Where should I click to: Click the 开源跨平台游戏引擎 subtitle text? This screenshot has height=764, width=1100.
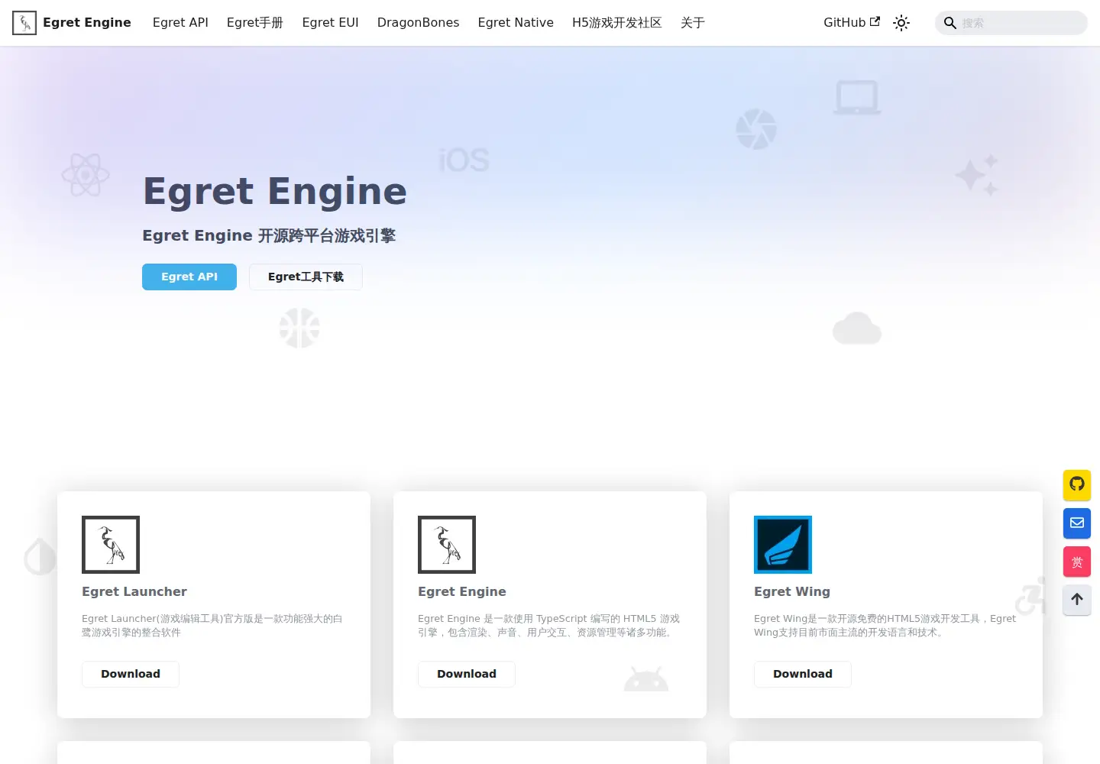coord(327,235)
